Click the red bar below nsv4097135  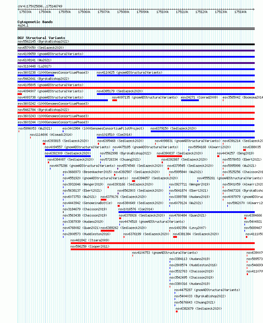coord(115,100)
